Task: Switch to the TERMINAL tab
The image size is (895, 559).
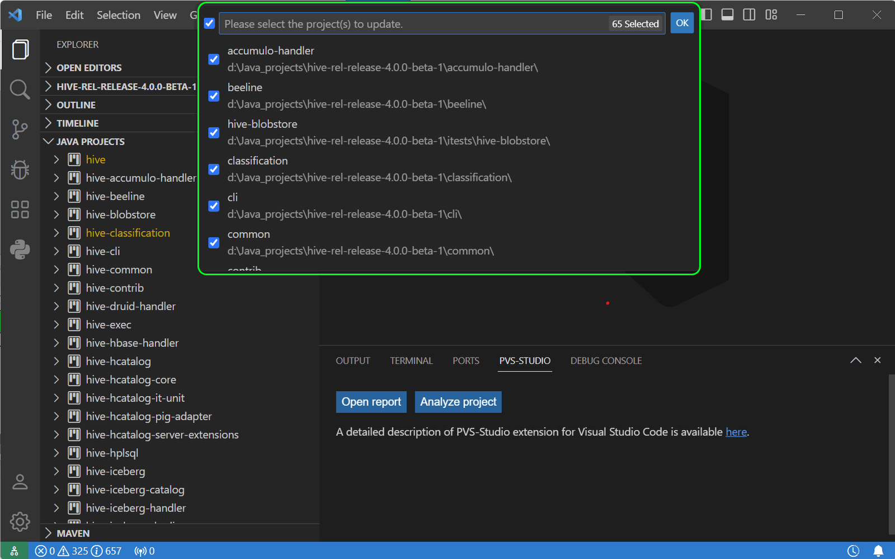Action: [x=411, y=360]
